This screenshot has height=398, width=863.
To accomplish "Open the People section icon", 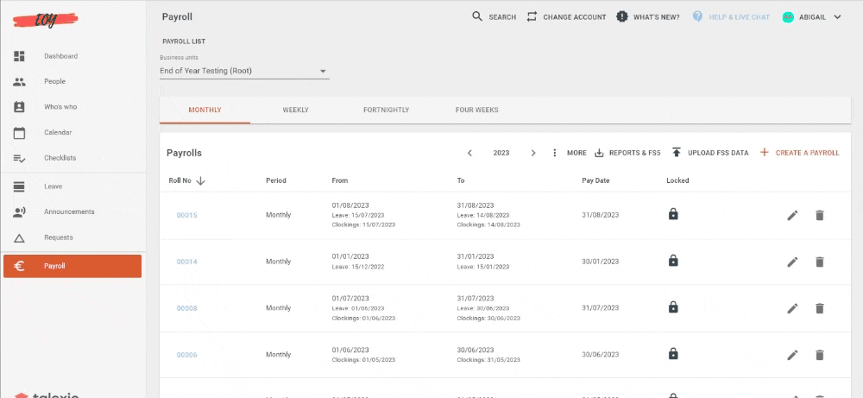I will (19, 81).
